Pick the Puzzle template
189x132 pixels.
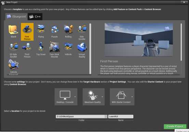point(54,31)
